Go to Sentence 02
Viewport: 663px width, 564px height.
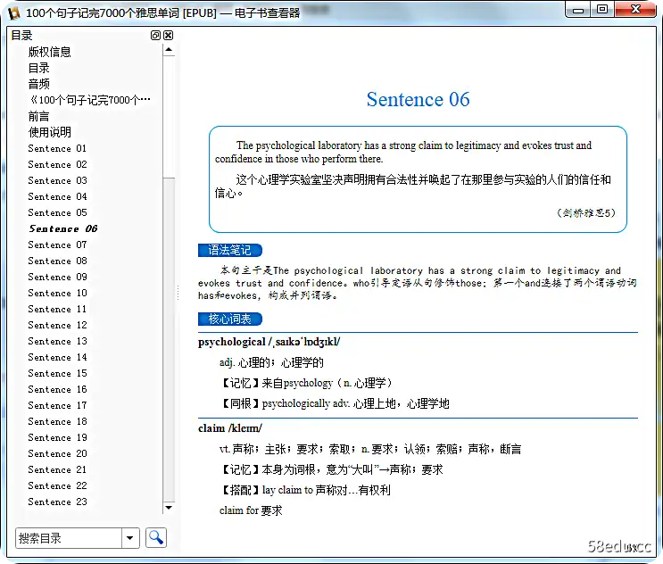point(57,164)
